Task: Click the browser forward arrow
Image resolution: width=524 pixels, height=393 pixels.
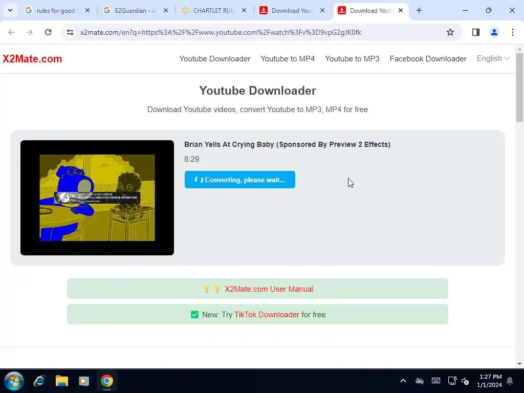Action: [x=29, y=32]
